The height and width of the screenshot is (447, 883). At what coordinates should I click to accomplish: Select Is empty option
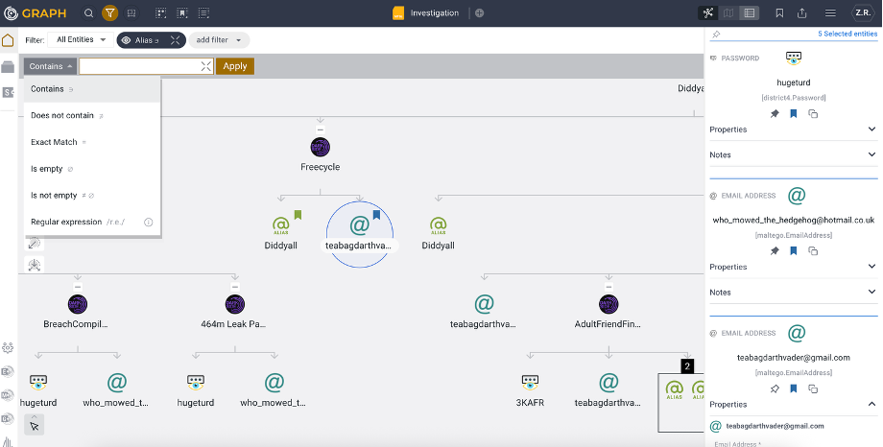92,169
